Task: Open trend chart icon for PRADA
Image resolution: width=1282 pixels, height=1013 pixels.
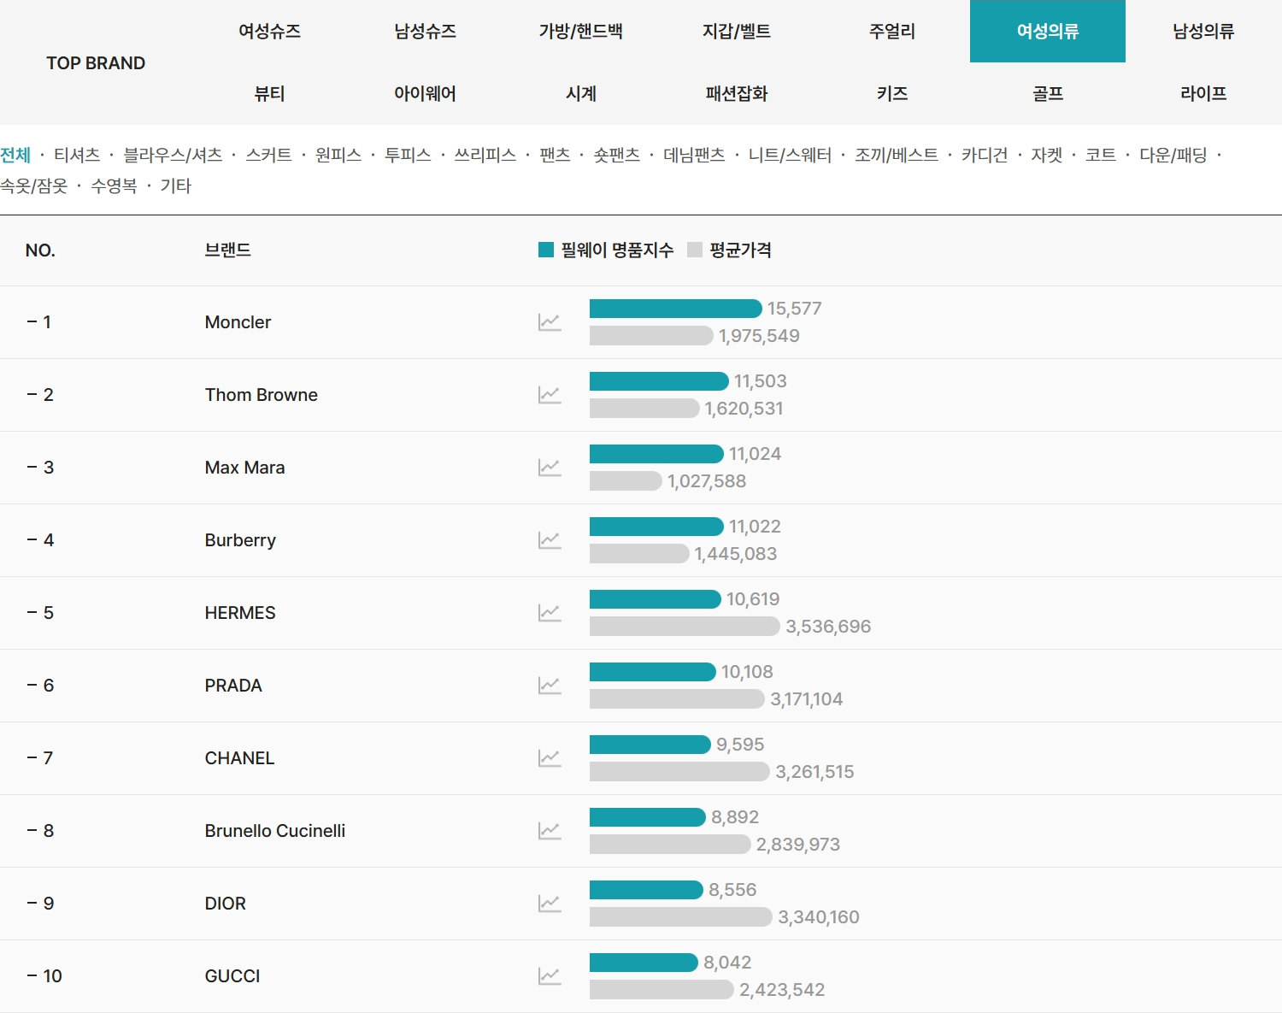Action: (x=550, y=686)
